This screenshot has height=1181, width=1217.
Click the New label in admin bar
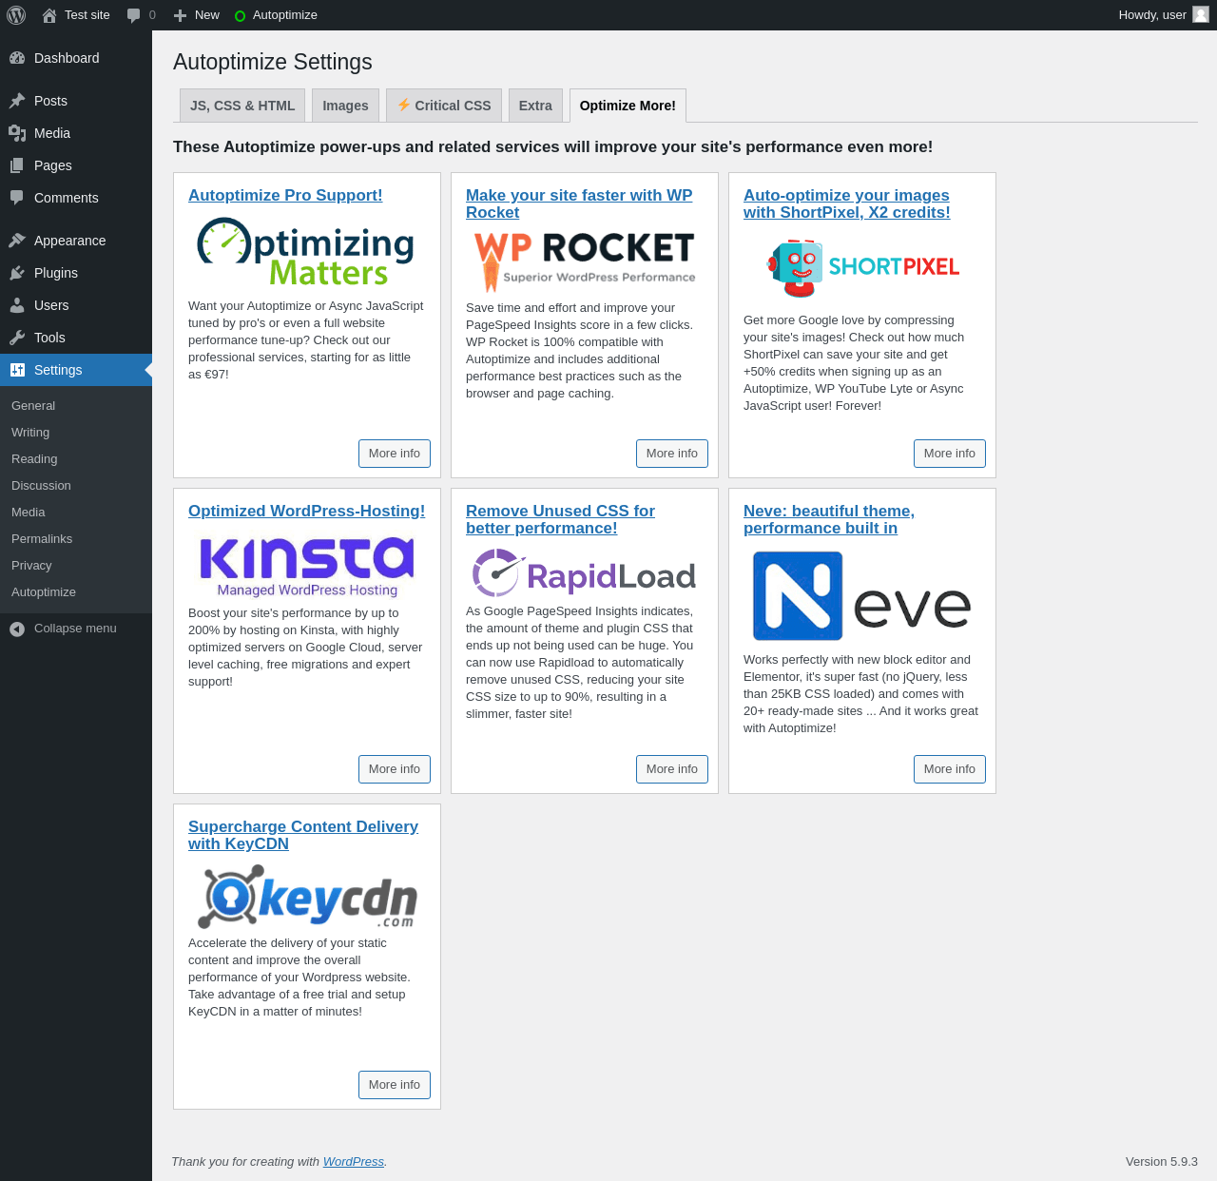coord(207,15)
